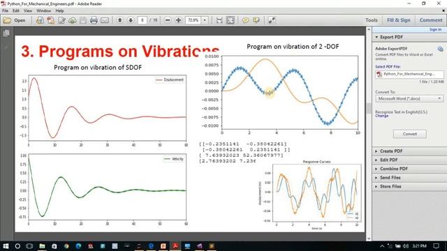Click the Convert button

[410, 134]
